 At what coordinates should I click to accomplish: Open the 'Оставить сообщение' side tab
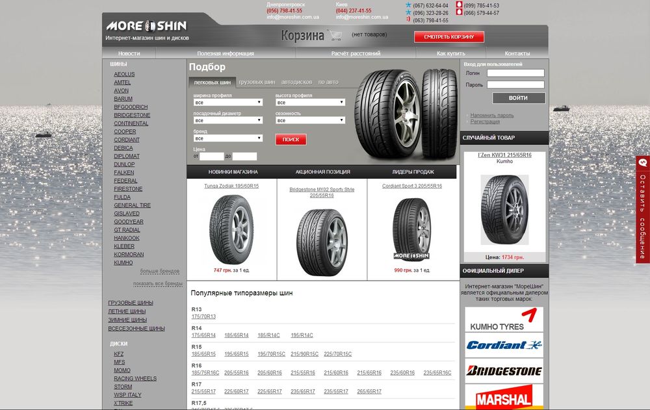click(643, 209)
